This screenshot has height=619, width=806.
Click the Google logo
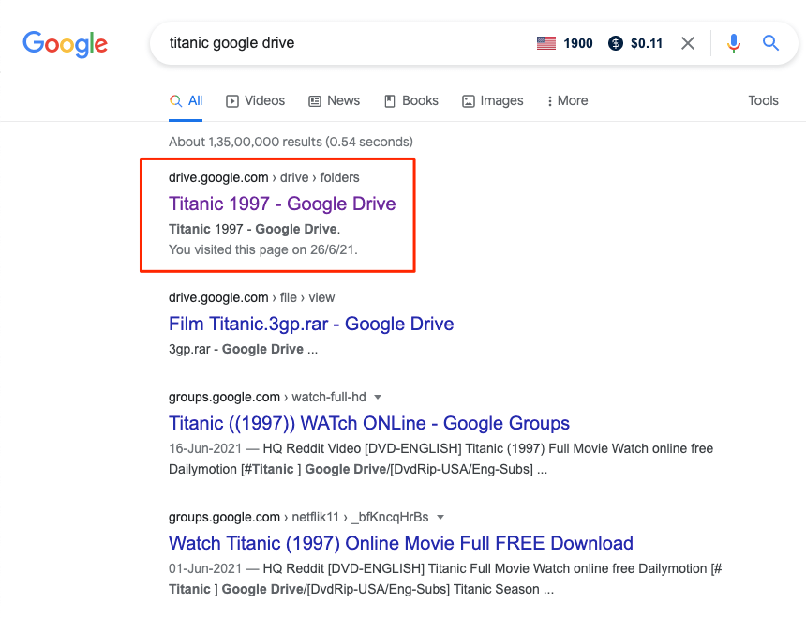point(65,44)
